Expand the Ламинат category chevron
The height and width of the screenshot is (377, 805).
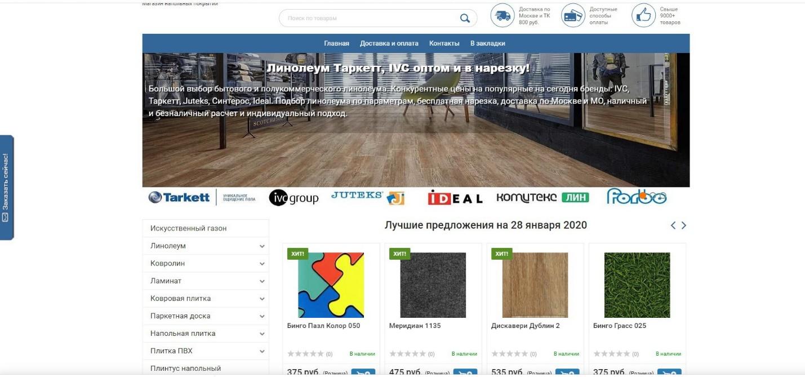[x=262, y=281]
